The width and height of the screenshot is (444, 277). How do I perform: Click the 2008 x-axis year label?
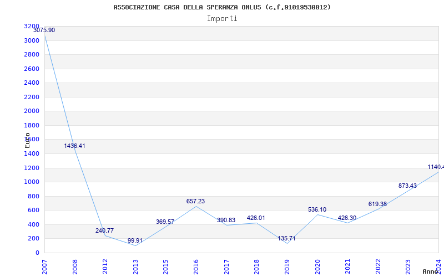(75, 266)
